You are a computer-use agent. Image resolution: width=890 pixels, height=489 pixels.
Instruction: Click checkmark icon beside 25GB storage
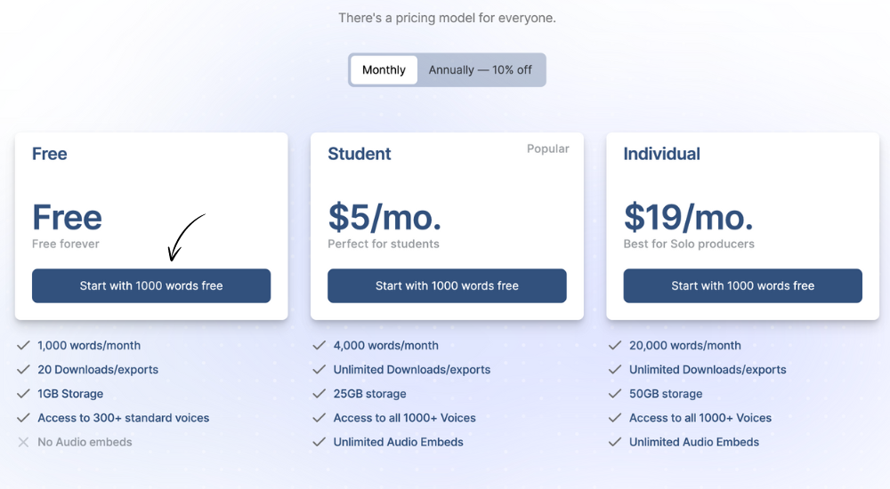click(x=319, y=393)
